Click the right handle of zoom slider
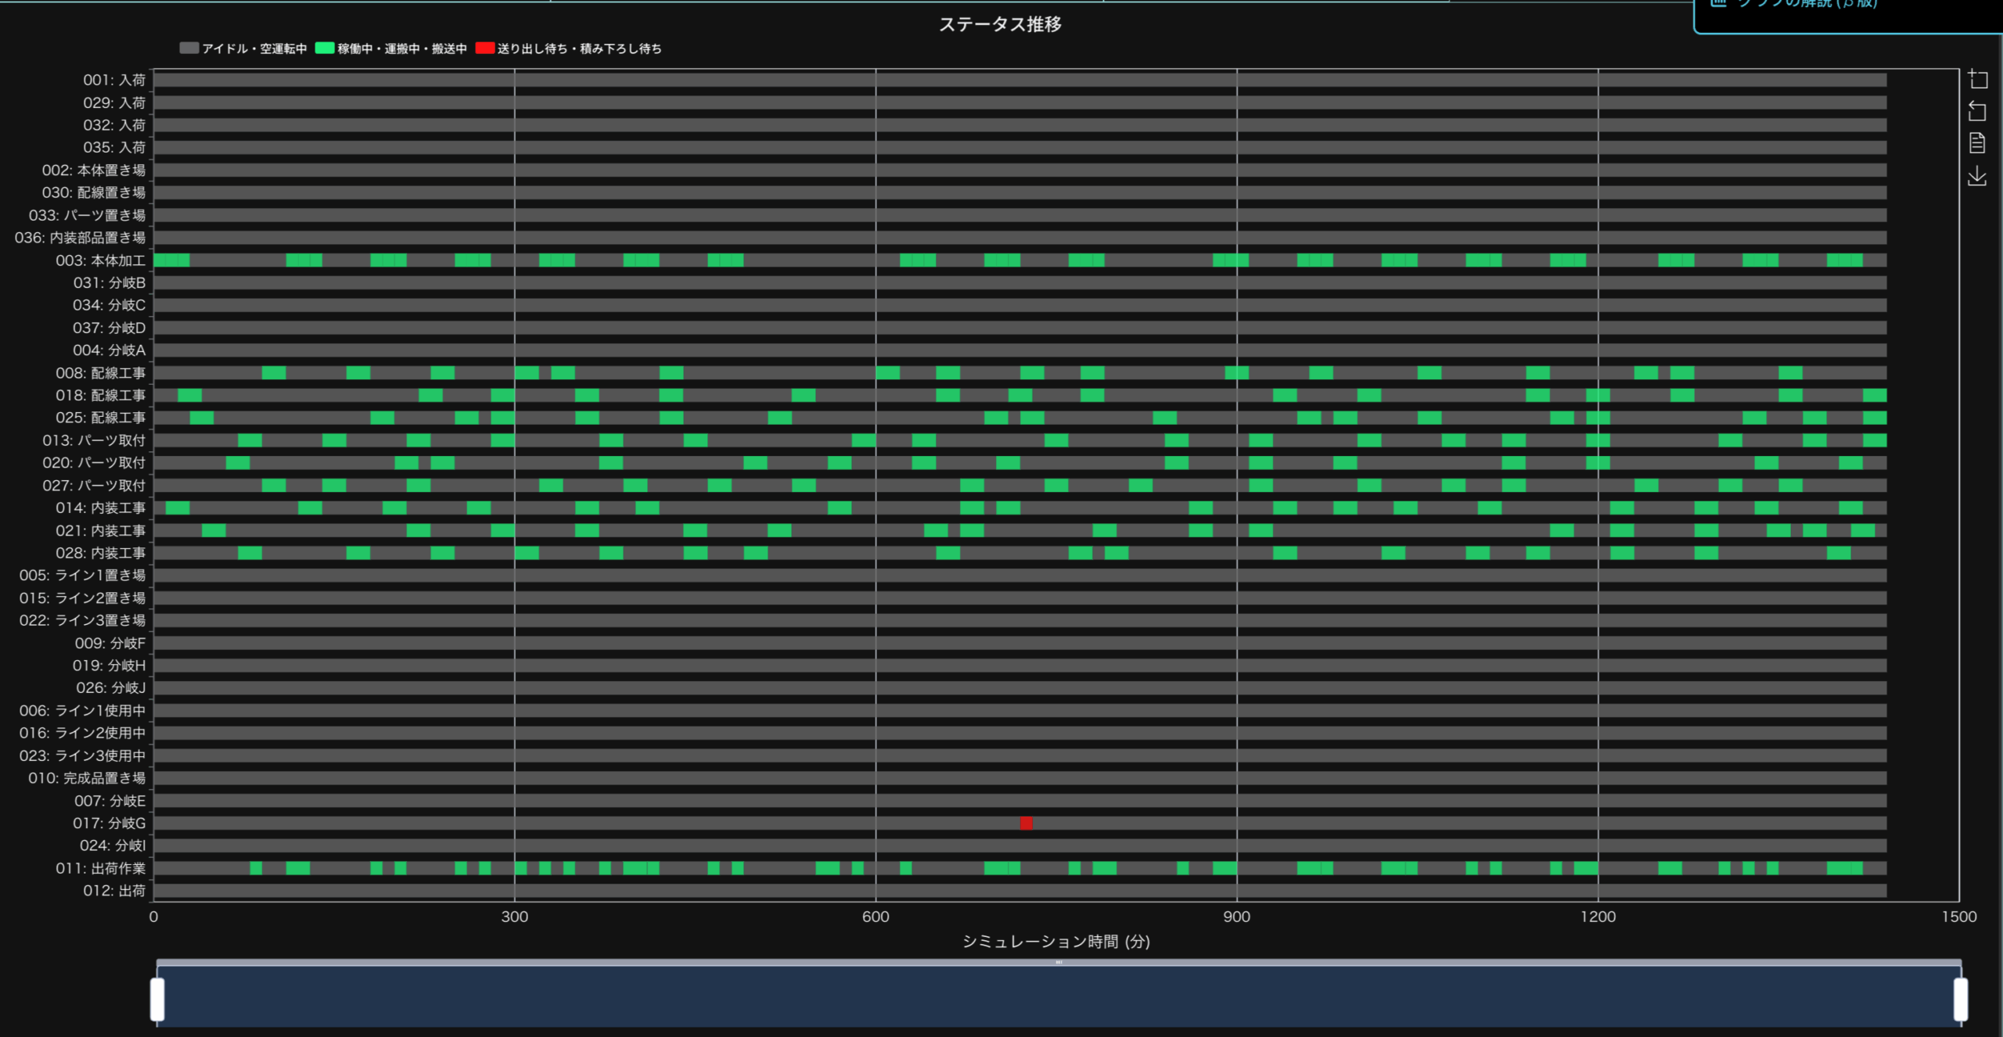Viewport: 2003px width, 1037px height. 1960,999
